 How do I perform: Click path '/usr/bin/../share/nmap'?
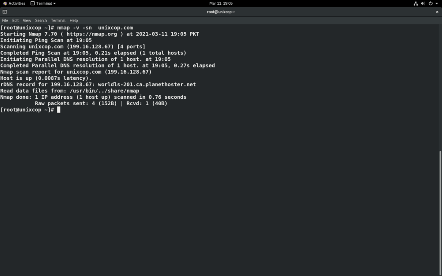coord(104,91)
